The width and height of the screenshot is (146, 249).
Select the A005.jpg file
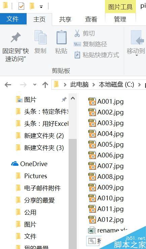106,145
